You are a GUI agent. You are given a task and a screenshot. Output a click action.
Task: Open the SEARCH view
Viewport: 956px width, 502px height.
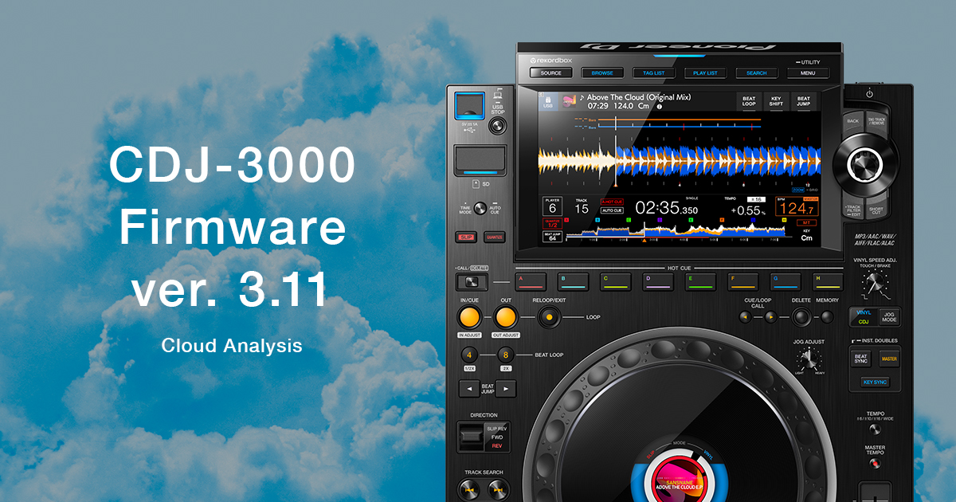(757, 73)
